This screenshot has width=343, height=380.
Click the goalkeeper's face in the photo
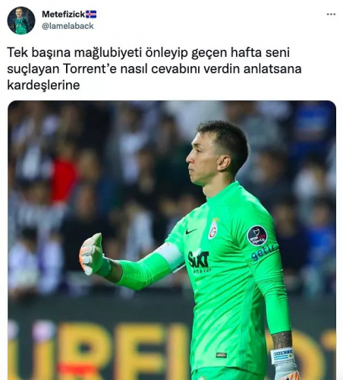(201, 160)
